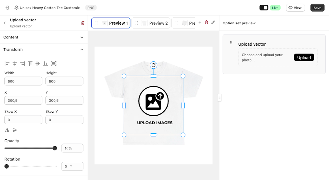Flip the layer horizontally
This screenshot has width=329, height=180.
click(7, 130)
